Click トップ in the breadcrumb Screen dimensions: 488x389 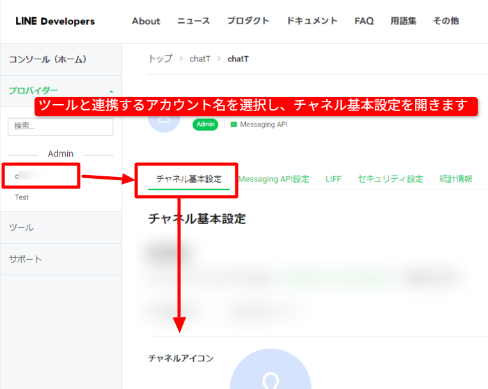(x=160, y=59)
